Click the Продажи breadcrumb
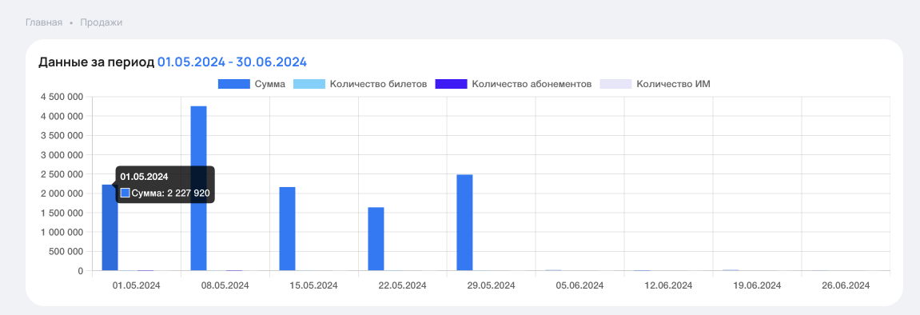Viewport: 920px width, 315px height. (x=101, y=22)
